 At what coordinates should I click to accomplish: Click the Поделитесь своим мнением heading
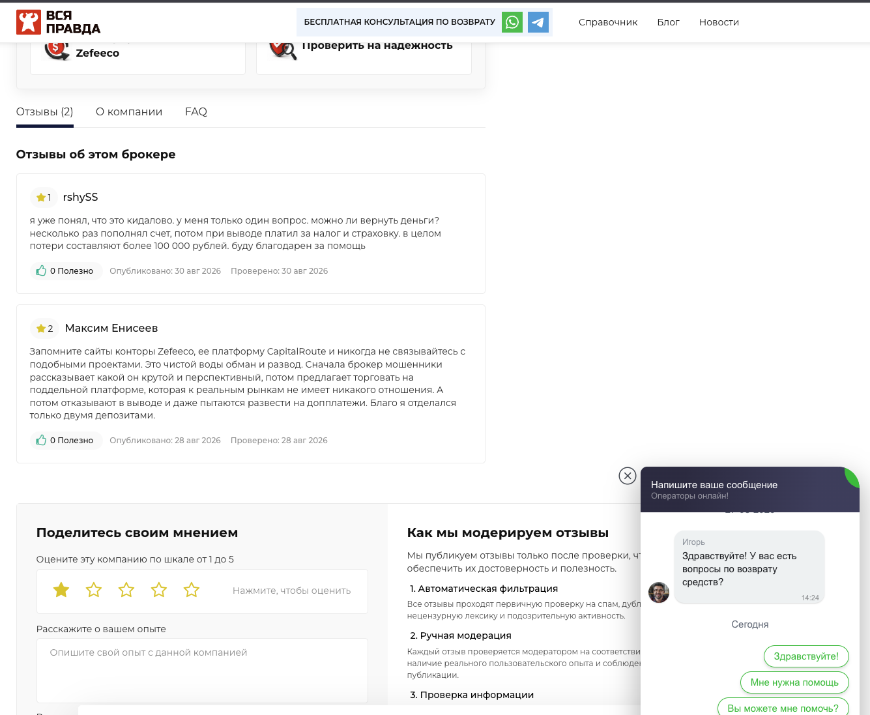(137, 533)
